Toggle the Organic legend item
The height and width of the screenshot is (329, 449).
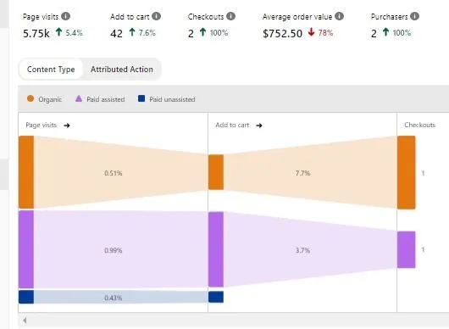44,99
